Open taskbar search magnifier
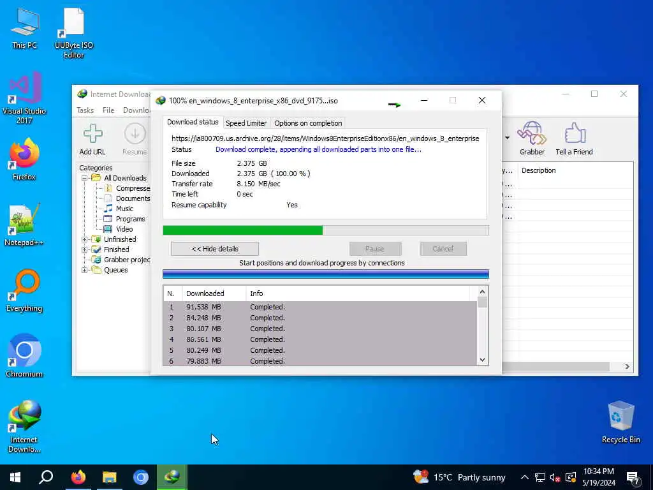This screenshot has height=490, width=653. [46, 477]
